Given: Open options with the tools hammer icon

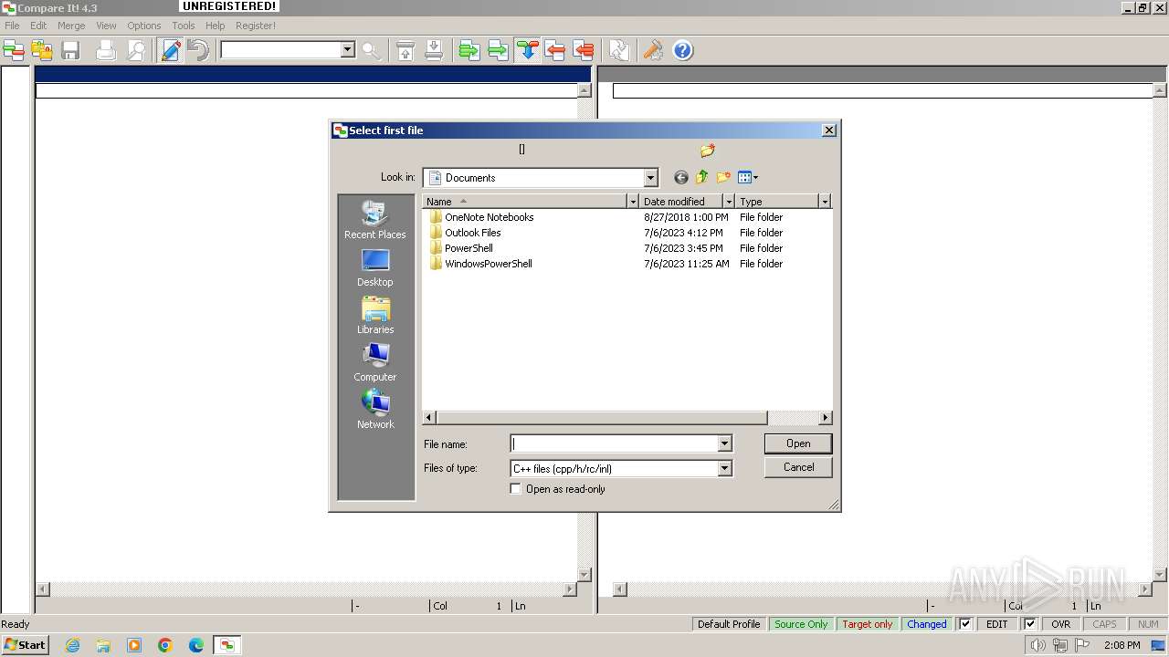Looking at the screenshot, I should pyautogui.click(x=653, y=50).
